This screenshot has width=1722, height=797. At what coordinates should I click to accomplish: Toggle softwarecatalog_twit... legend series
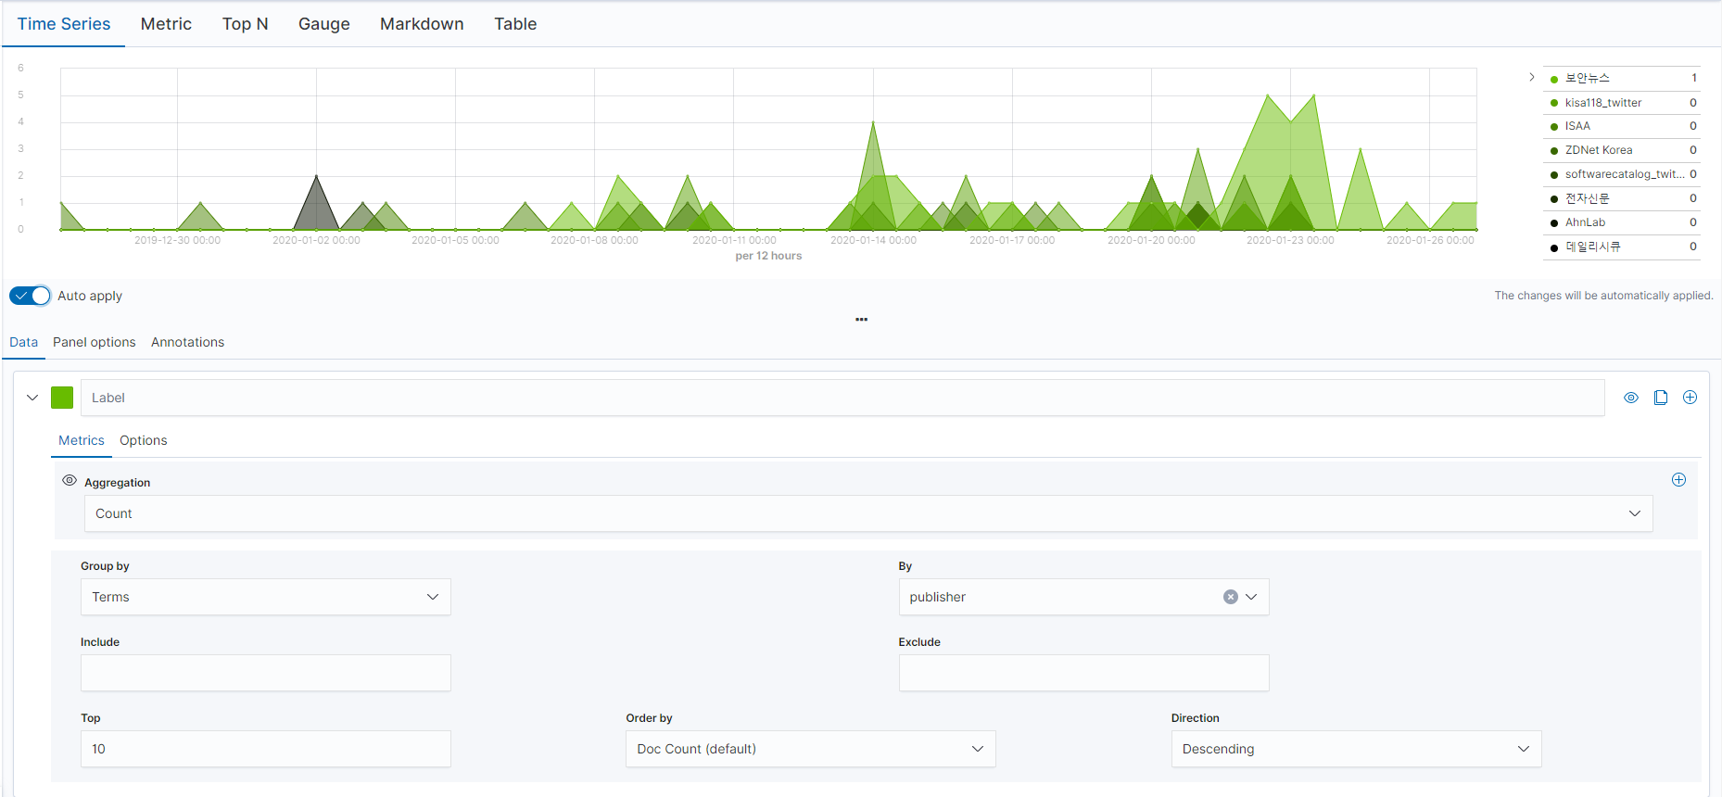coord(1624,174)
